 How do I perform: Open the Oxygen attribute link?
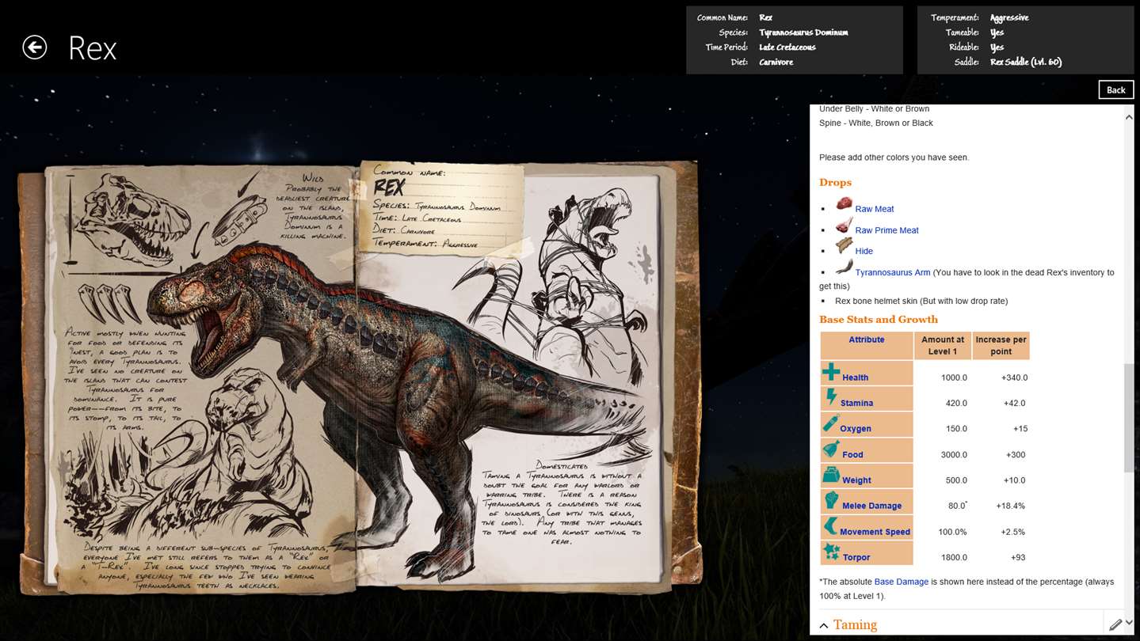(856, 428)
